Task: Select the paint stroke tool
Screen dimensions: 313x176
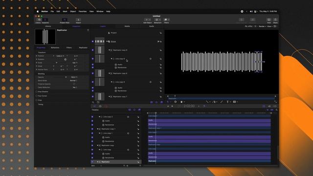Action: [x=222, y=102]
